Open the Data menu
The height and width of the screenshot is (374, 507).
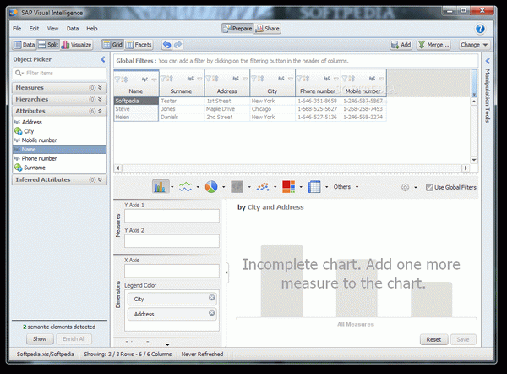pos(73,29)
